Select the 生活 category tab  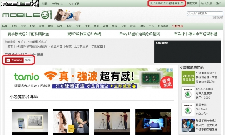point(151,26)
